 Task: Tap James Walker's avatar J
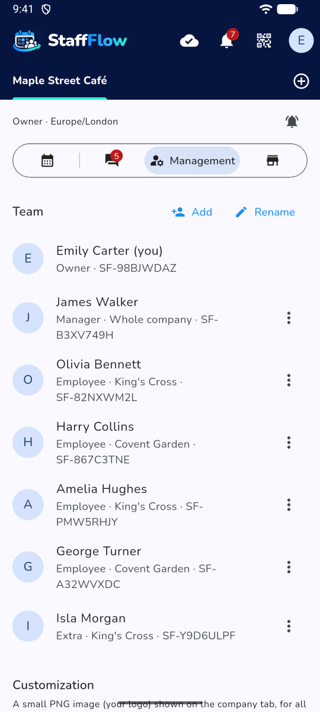pyautogui.click(x=28, y=317)
